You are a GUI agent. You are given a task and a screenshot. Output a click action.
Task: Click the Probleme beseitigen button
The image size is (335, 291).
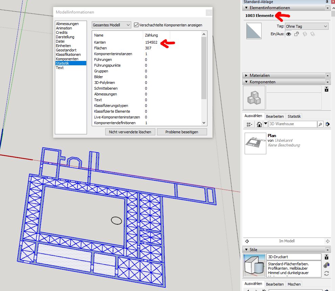coord(182,132)
